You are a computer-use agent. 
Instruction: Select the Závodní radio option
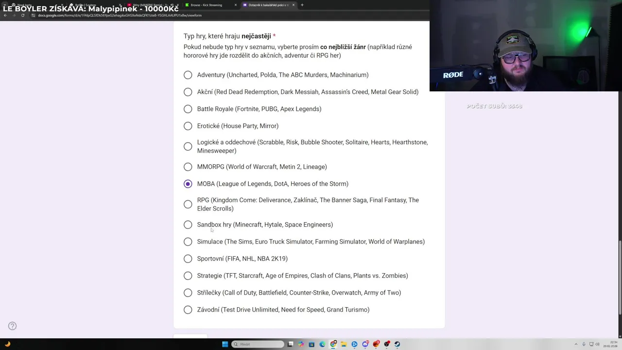[188, 310]
